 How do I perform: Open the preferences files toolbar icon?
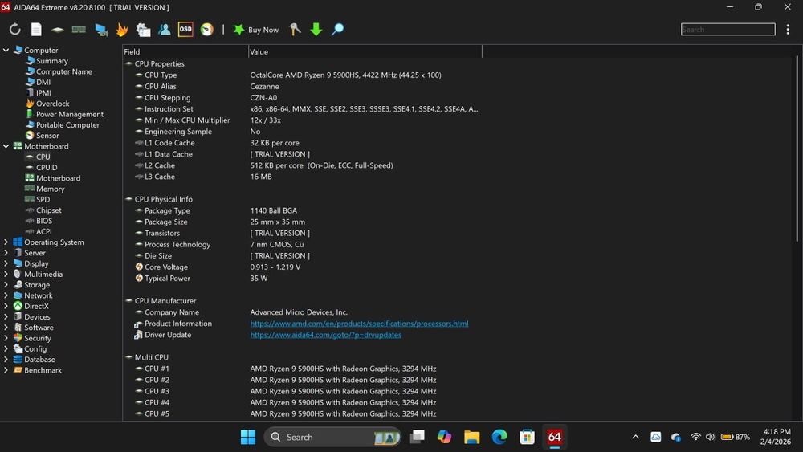point(143,30)
